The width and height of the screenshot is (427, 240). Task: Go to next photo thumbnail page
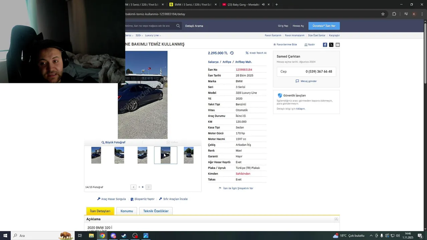tap(148, 187)
